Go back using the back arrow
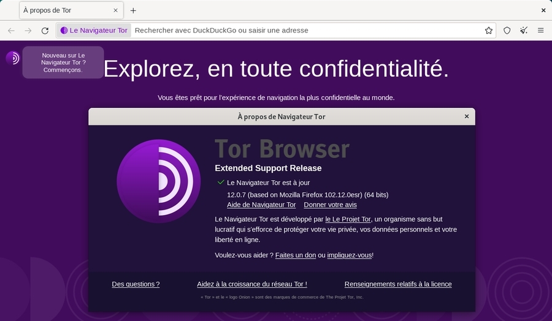Viewport: 552px width, 321px height. (11, 31)
